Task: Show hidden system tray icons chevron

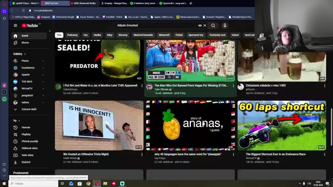Action: (x=299, y=184)
